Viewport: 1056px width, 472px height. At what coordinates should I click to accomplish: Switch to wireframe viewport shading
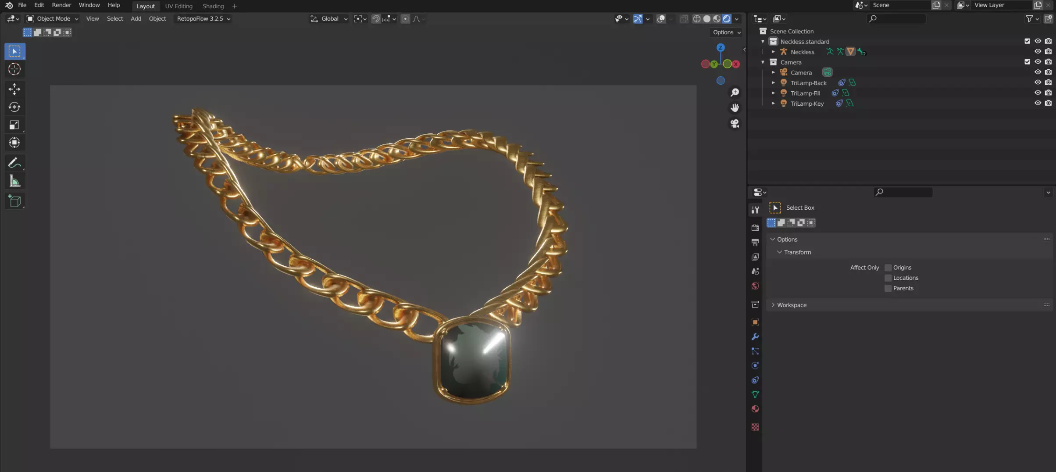point(696,19)
